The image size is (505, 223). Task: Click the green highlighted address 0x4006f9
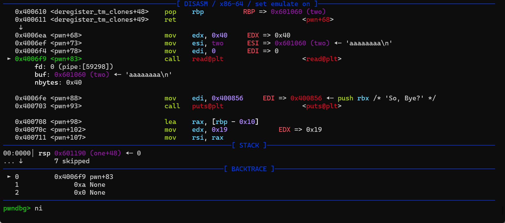coord(30,59)
